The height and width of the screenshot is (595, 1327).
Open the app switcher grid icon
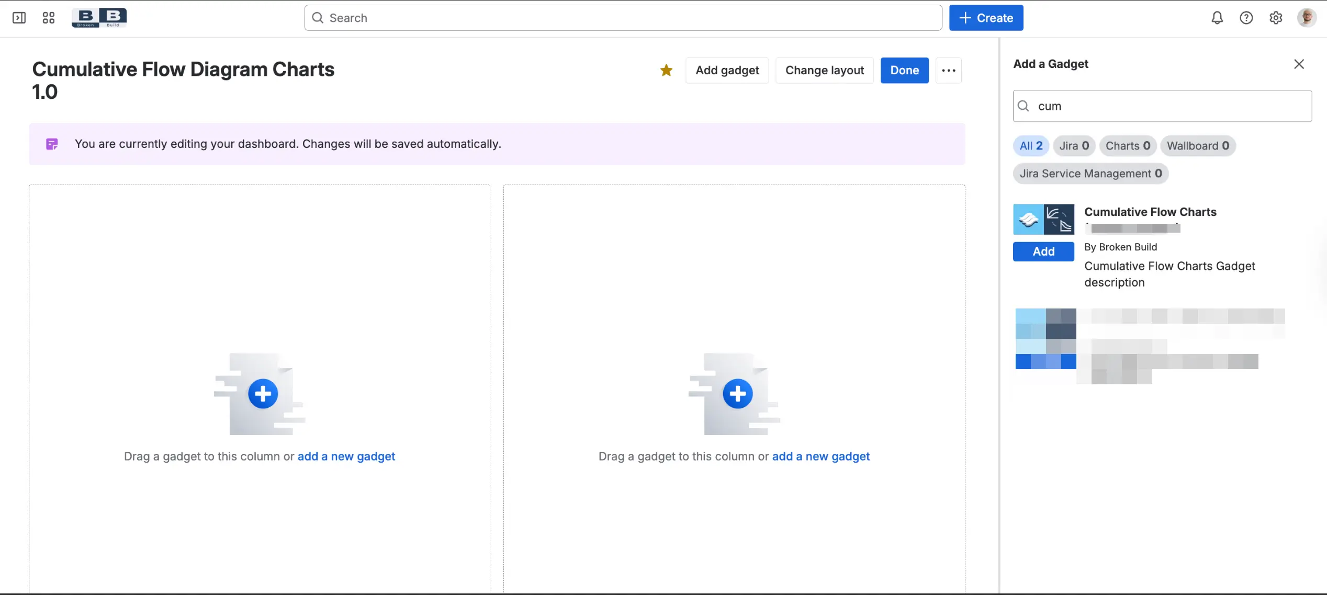(x=48, y=18)
